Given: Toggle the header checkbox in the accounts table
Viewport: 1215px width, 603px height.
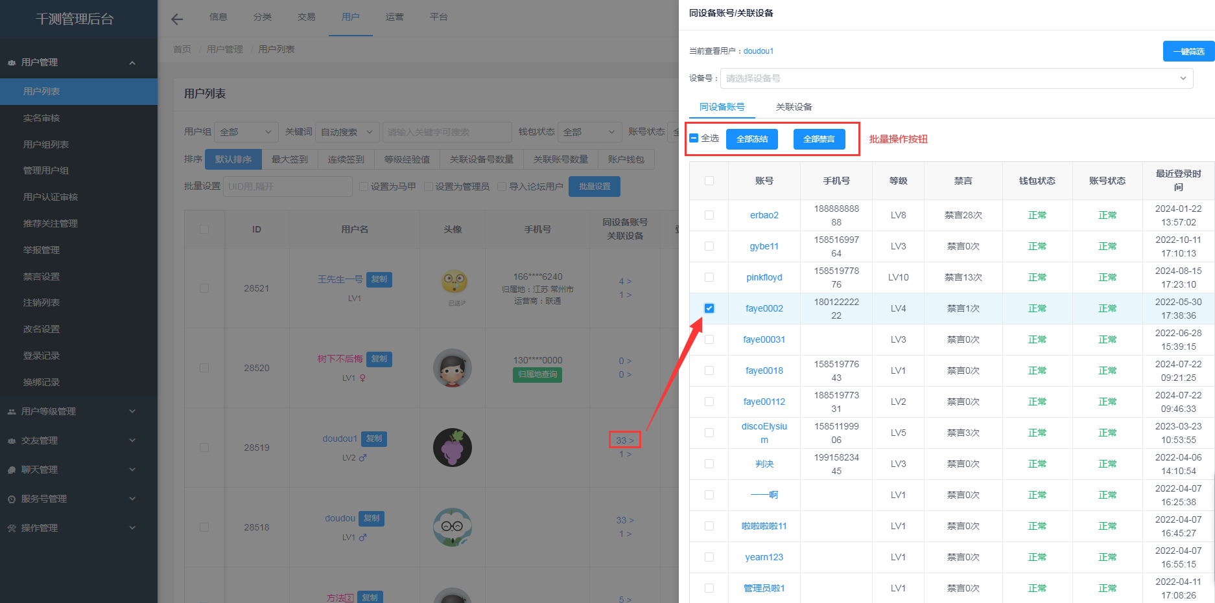Looking at the screenshot, I should (709, 181).
